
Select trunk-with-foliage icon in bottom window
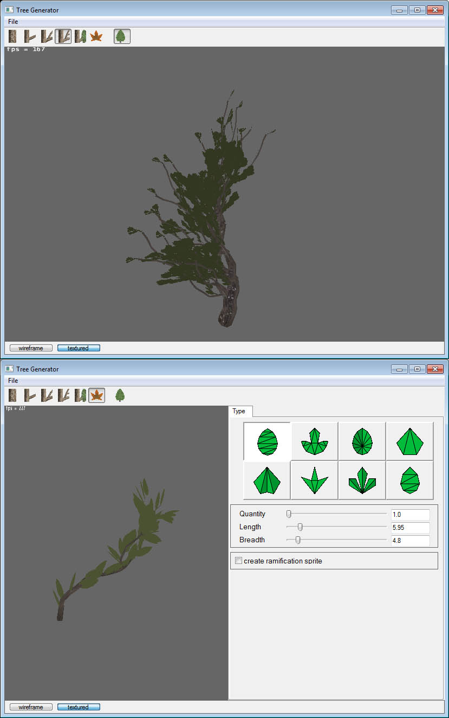pyautogui.click(x=80, y=395)
